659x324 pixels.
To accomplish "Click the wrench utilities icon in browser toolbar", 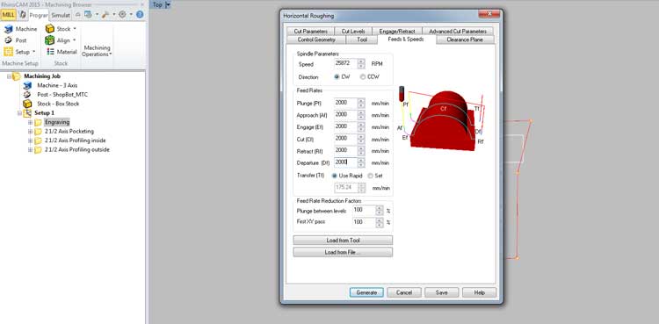I will 105,15.
